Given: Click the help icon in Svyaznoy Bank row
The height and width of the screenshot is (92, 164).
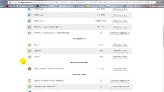Looking at the screenshot, I should (101, 86).
